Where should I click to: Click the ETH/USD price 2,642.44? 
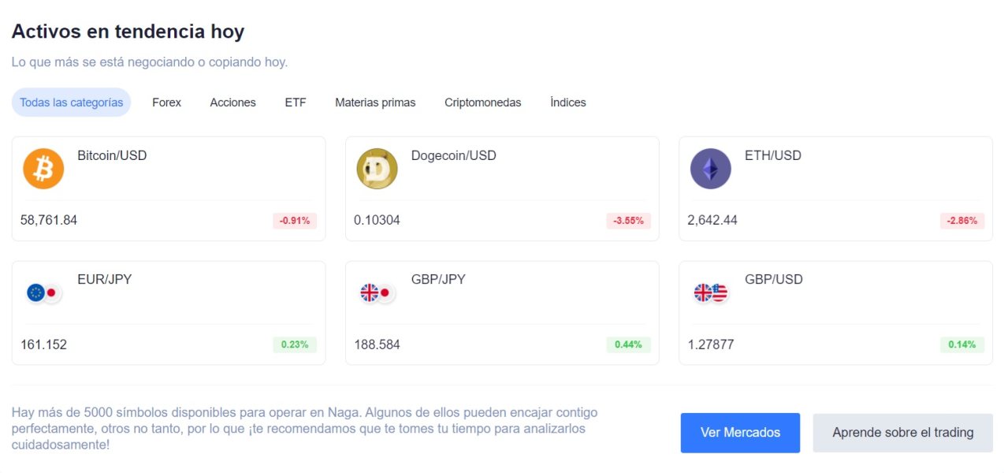[x=712, y=220]
